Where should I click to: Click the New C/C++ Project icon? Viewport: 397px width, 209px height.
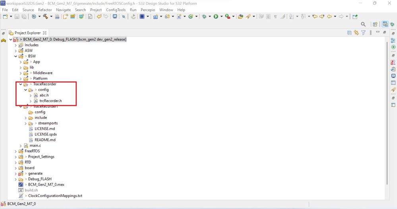pos(155,16)
